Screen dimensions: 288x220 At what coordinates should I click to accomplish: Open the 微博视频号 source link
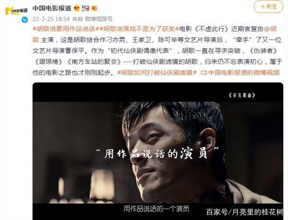click(98, 19)
